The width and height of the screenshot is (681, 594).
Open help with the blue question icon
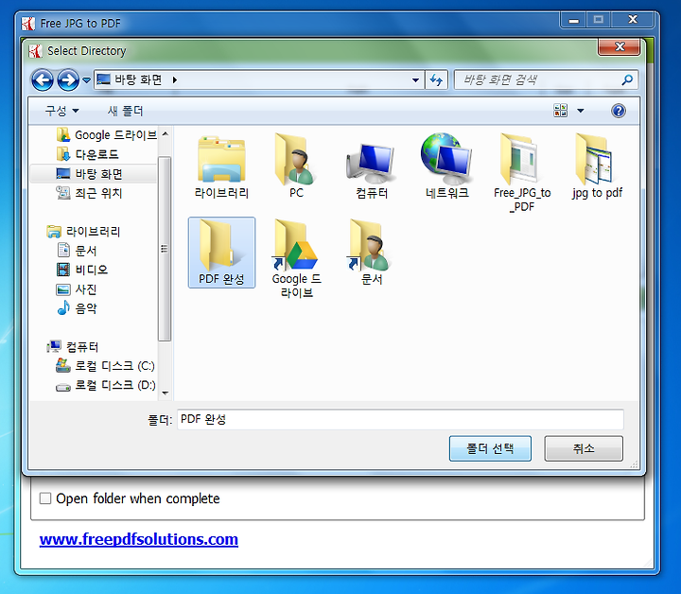point(618,111)
